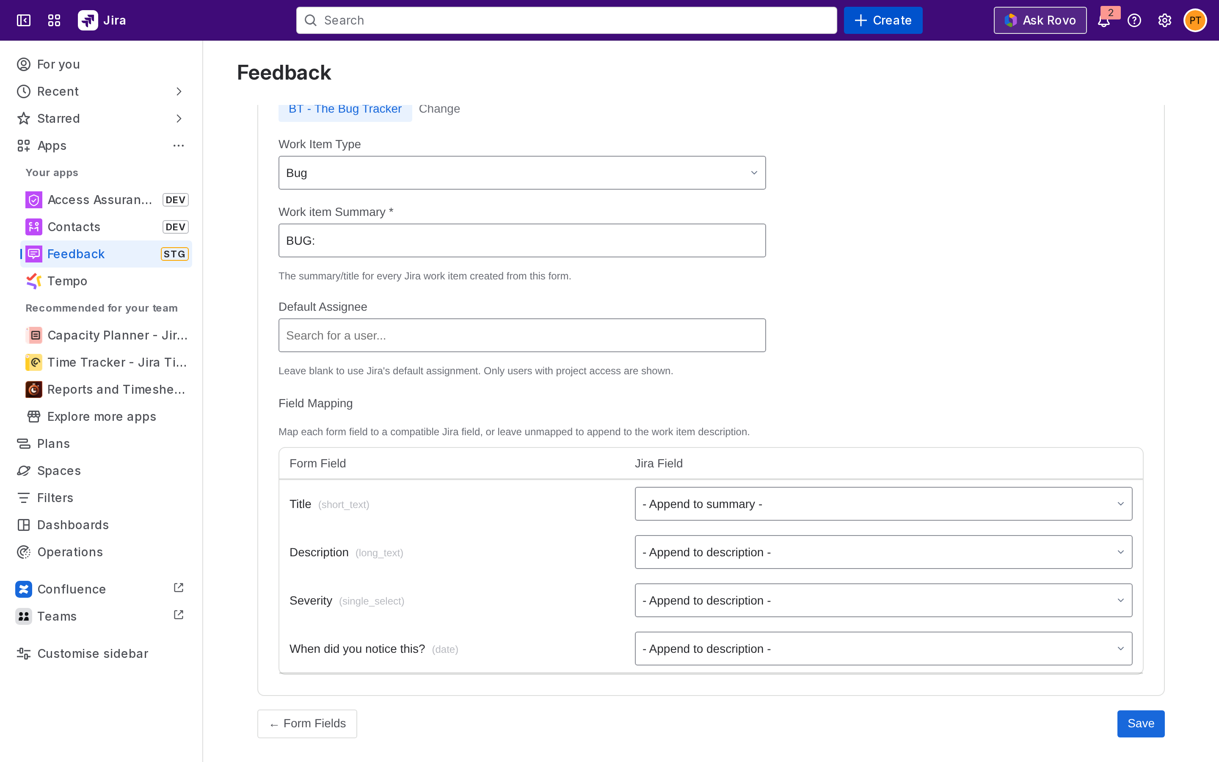Collapse the sidebar with the panel icon
Screen dimensions: 1219x762
pyautogui.click(x=24, y=20)
